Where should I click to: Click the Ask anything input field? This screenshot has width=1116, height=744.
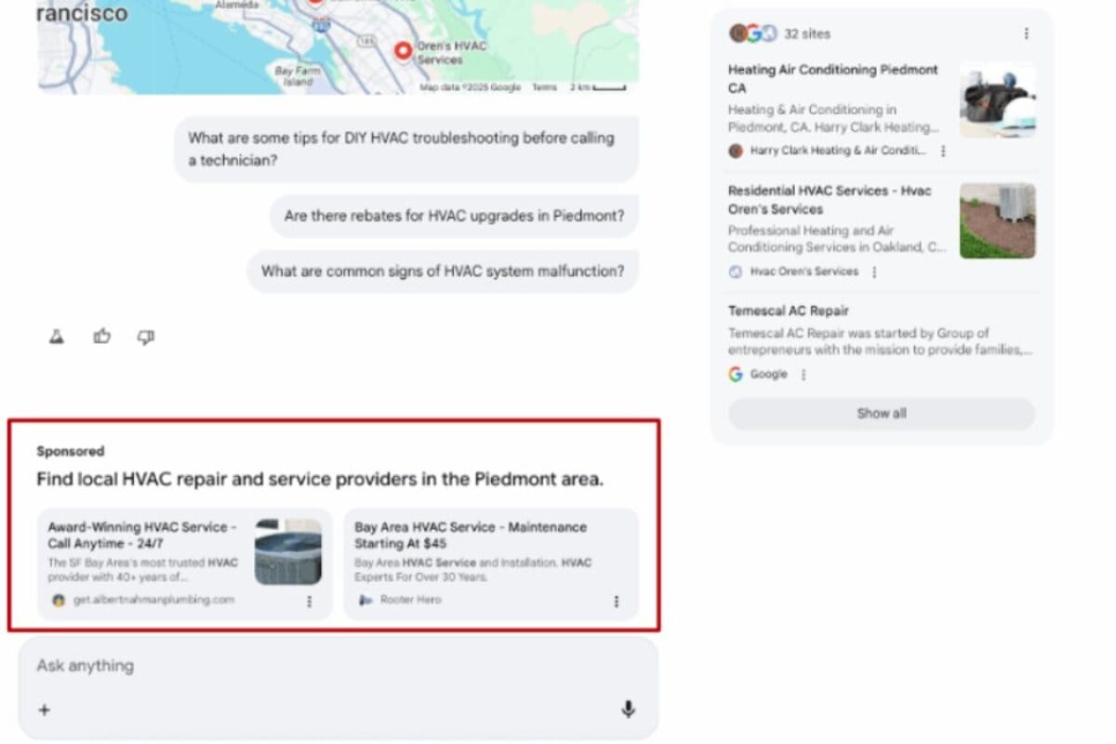(x=279, y=665)
